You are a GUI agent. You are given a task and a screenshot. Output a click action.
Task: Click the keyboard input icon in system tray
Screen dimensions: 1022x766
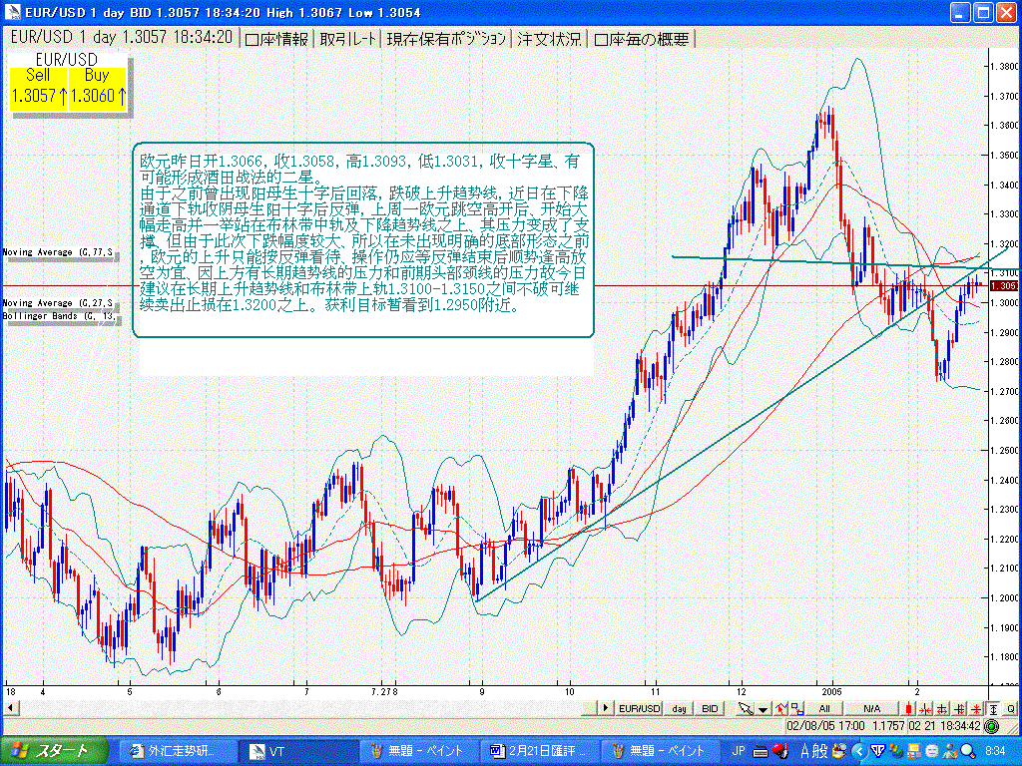pos(759,753)
